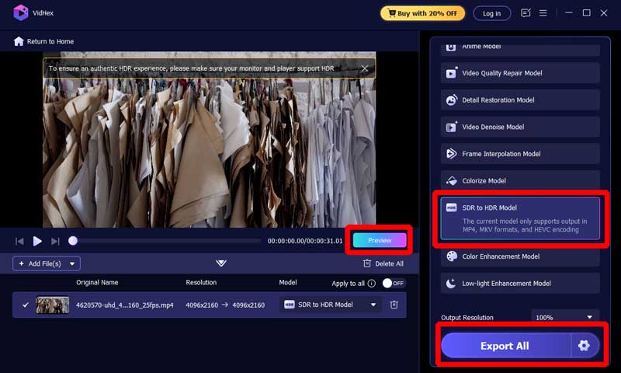Delete the video file with trash icon

[x=394, y=305]
